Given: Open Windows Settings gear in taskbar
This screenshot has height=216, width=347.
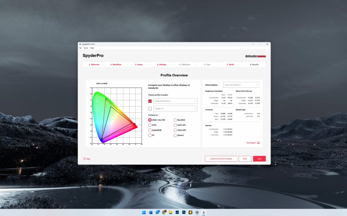Looking at the screenshot, I should click(197, 212).
